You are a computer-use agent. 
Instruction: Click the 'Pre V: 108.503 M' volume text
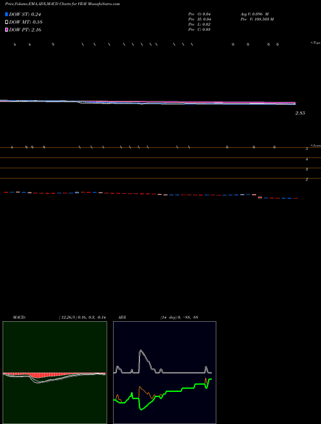257,19
